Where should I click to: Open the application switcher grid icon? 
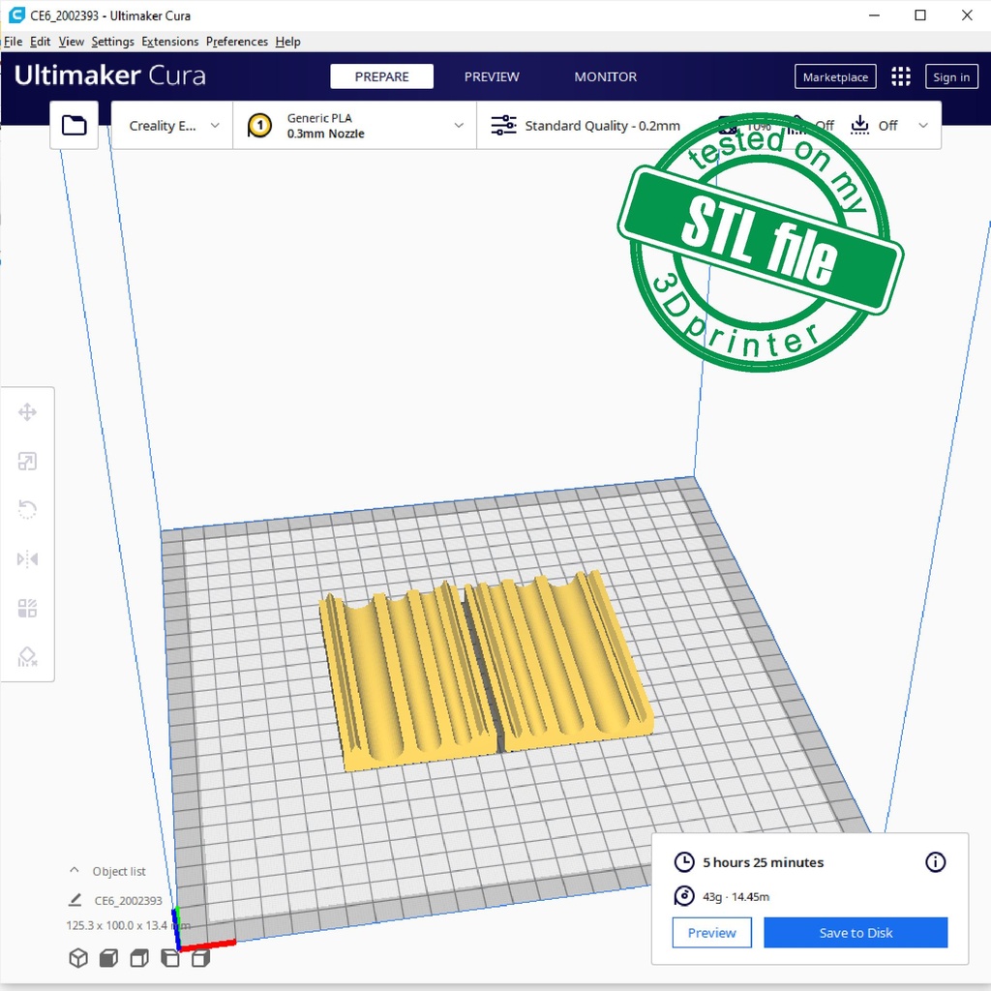tap(901, 77)
